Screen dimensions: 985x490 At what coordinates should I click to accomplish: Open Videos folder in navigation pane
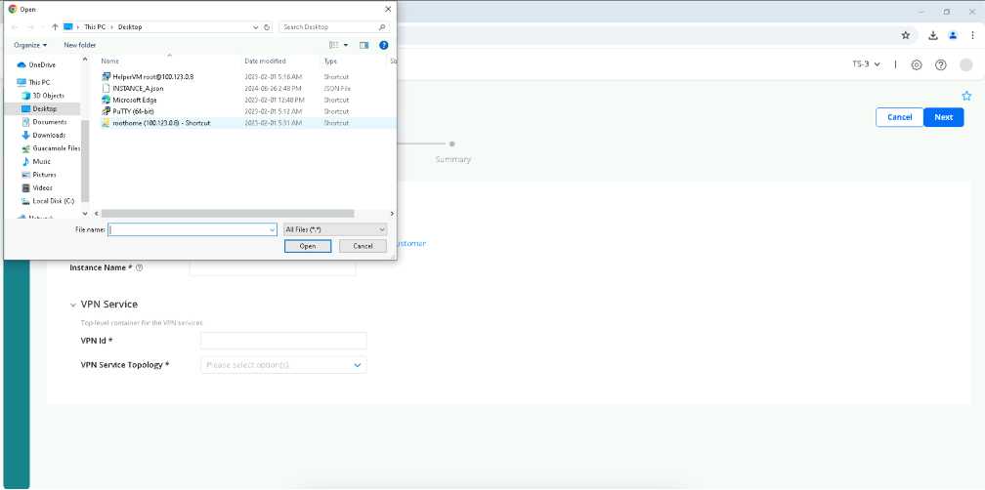click(x=42, y=187)
